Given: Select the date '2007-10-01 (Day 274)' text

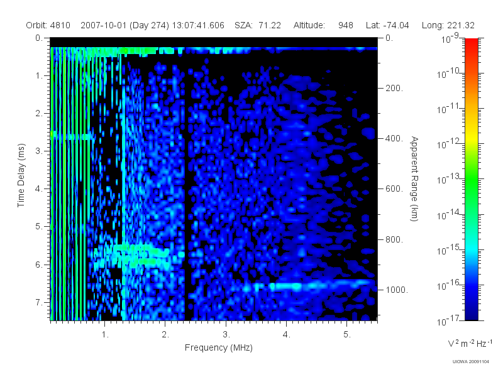Looking at the screenshot, I should tap(124, 25).
